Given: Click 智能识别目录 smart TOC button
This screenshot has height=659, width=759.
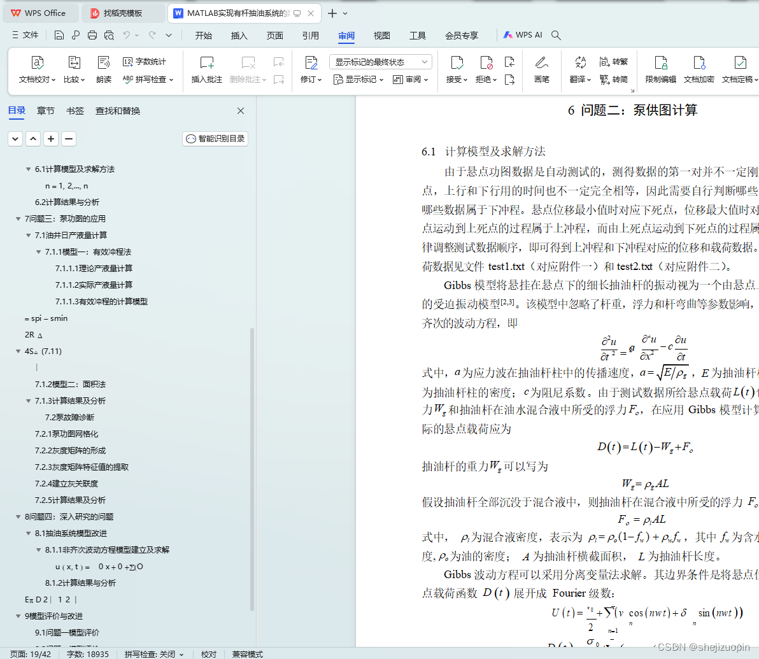Looking at the screenshot, I should [x=215, y=138].
